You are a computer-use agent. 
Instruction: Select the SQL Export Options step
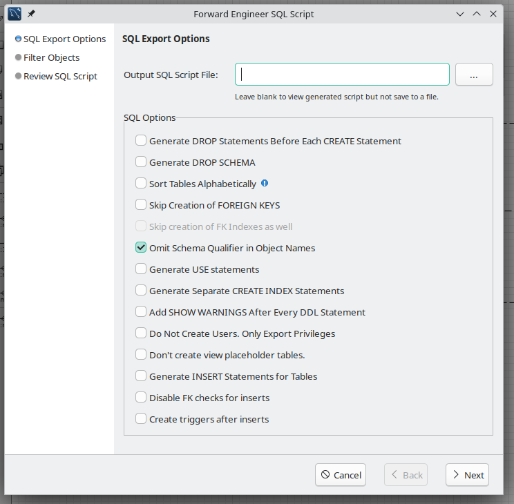(x=64, y=39)
